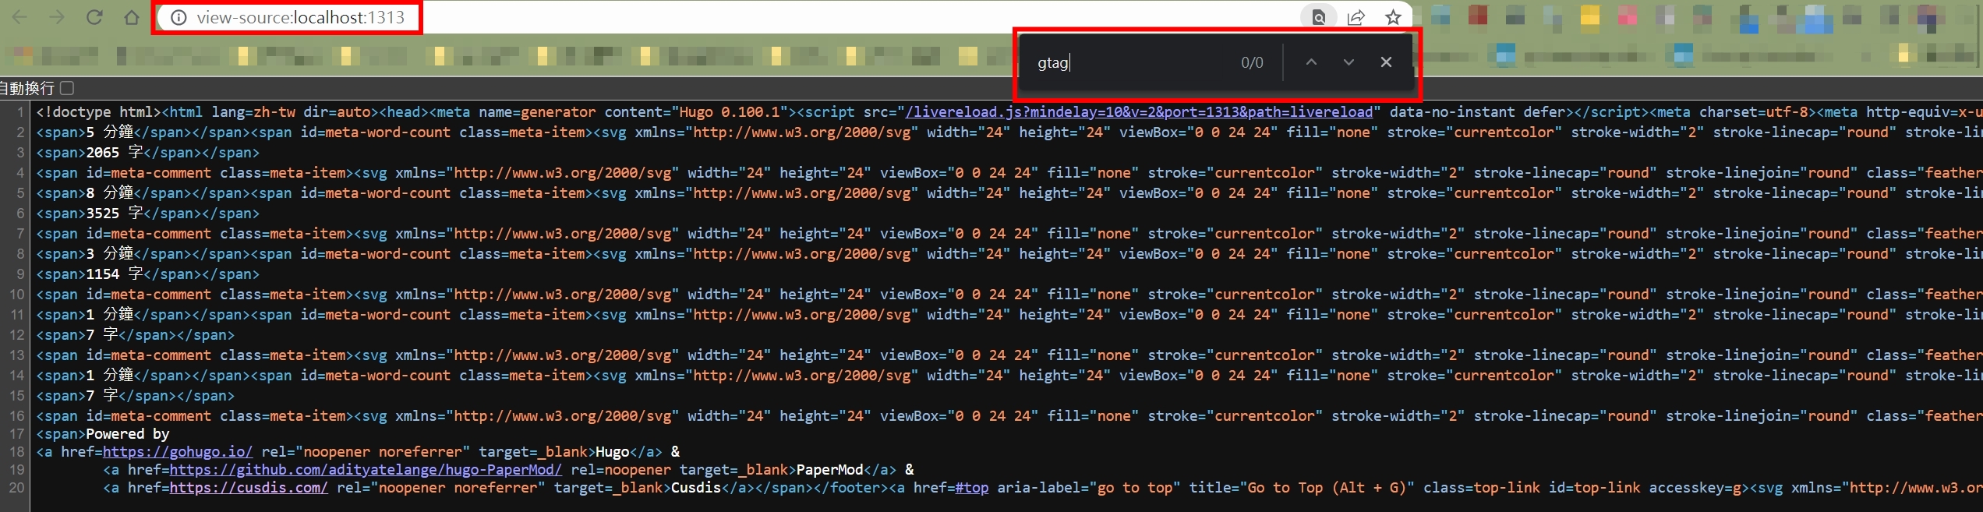Viewport: 1983px width, 512px height.
Task: Jump to next find result
Action: [x=1349, y=62]
